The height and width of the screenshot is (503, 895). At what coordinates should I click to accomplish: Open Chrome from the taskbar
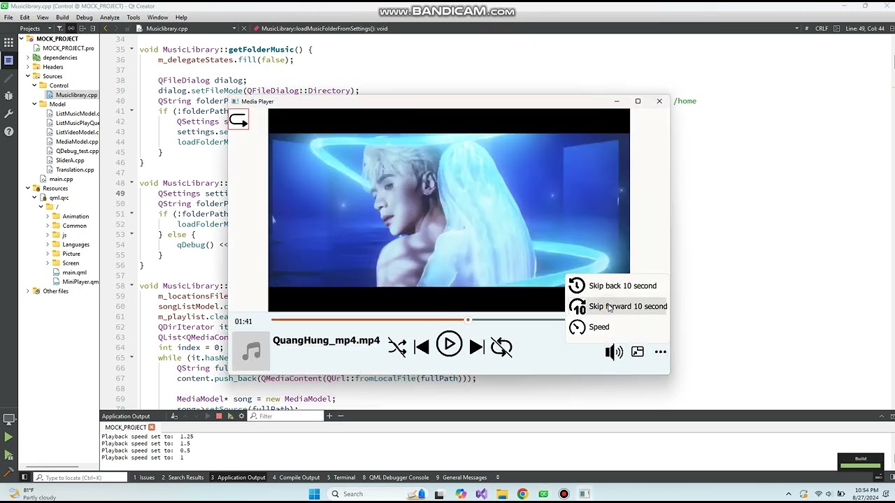[x=522, y=494]
